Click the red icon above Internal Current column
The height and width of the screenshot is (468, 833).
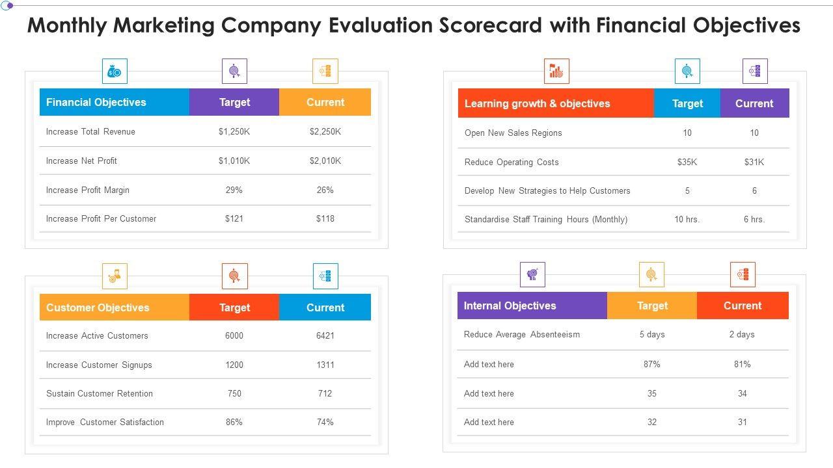743,275
